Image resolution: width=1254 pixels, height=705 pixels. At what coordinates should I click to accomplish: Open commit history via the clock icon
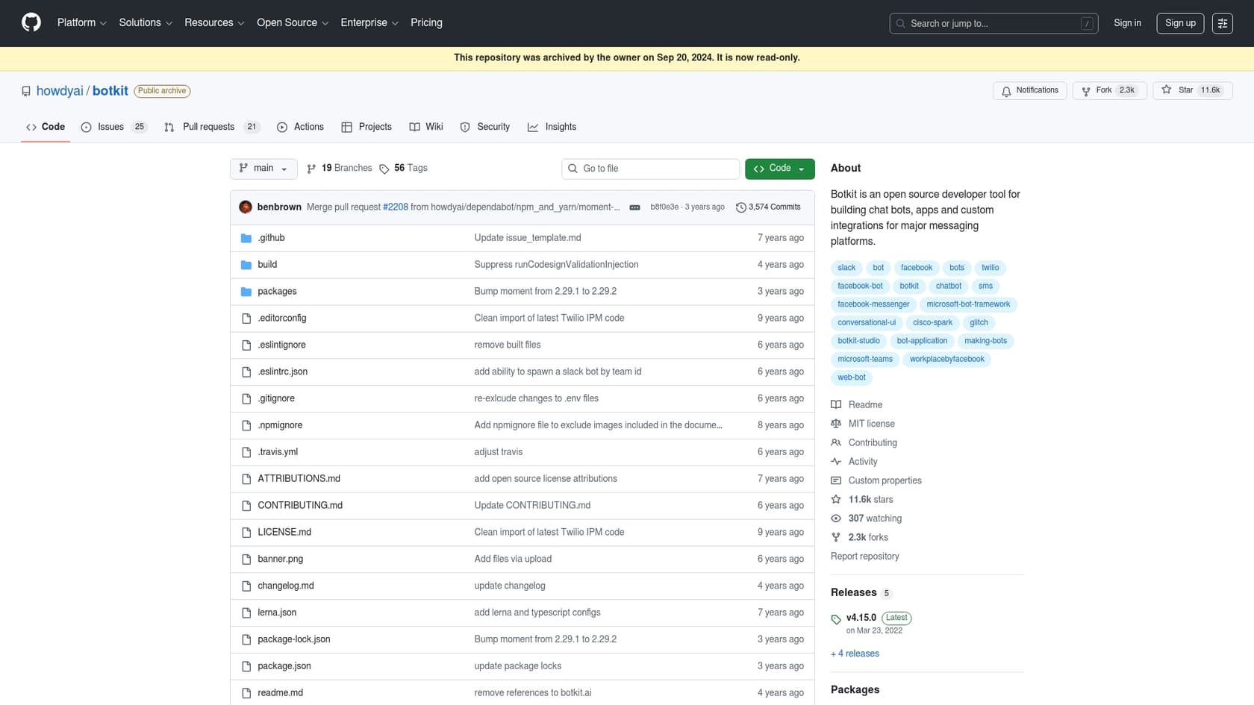740,207
